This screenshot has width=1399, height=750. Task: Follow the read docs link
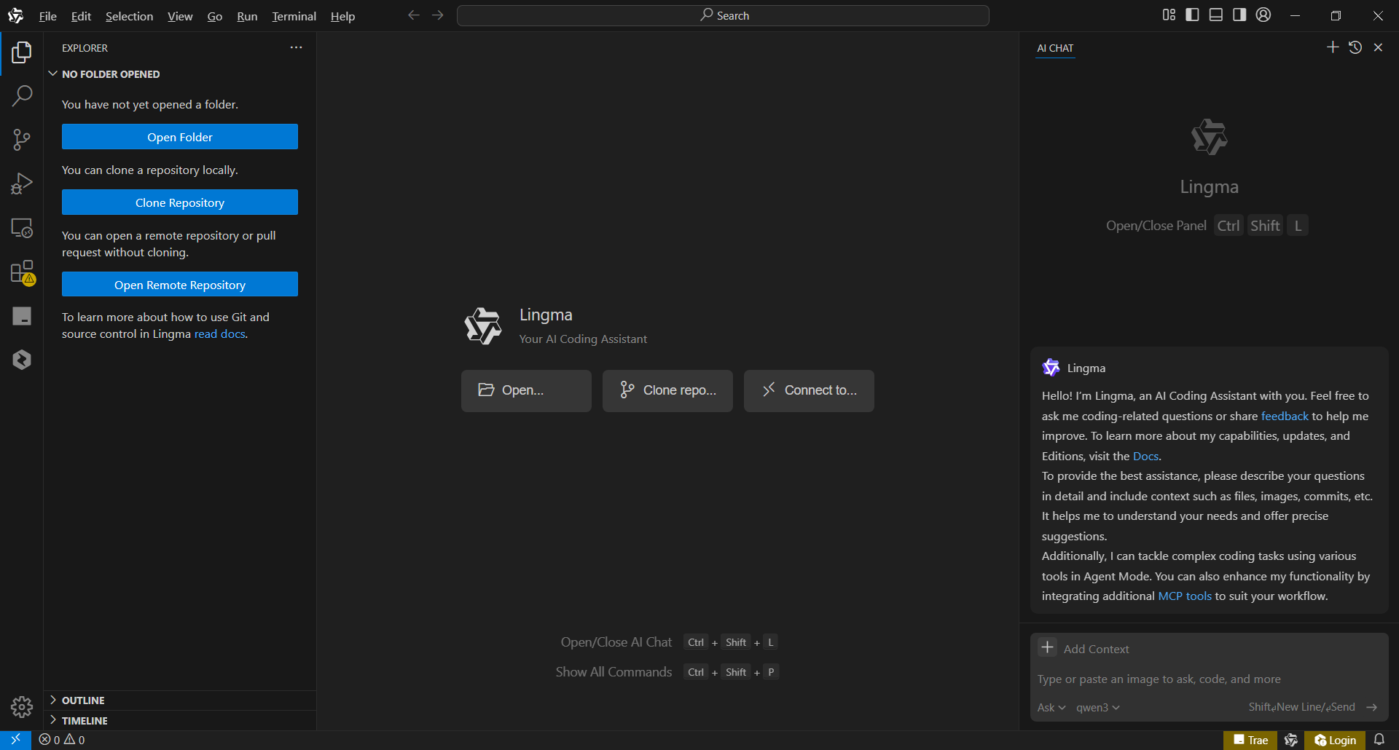219,334
